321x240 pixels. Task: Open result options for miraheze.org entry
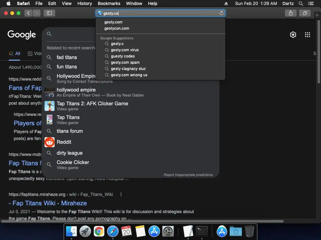[121, 194]
